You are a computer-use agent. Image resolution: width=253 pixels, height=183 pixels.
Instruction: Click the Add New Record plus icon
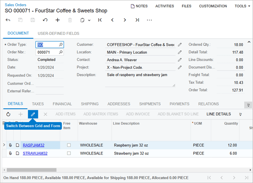coord(58,20)
